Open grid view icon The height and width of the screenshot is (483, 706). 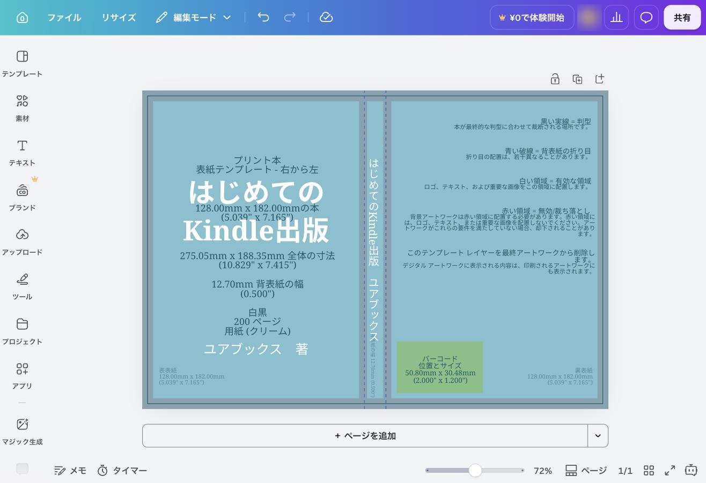pos(649,471)
